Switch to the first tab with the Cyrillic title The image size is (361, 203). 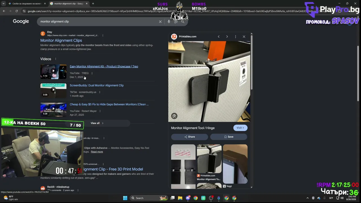pos(27,4)
